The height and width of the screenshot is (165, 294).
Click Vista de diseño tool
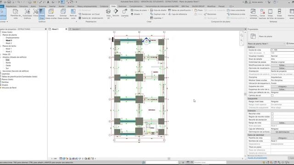[158, 10]
